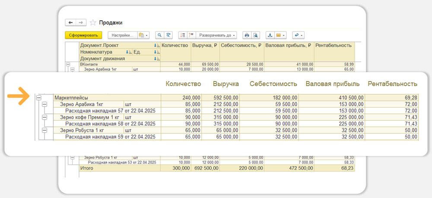Collapse Зерно кофе Премиум 1 кг row
Screen dimensions: 432x198
[x=44, y=117]
